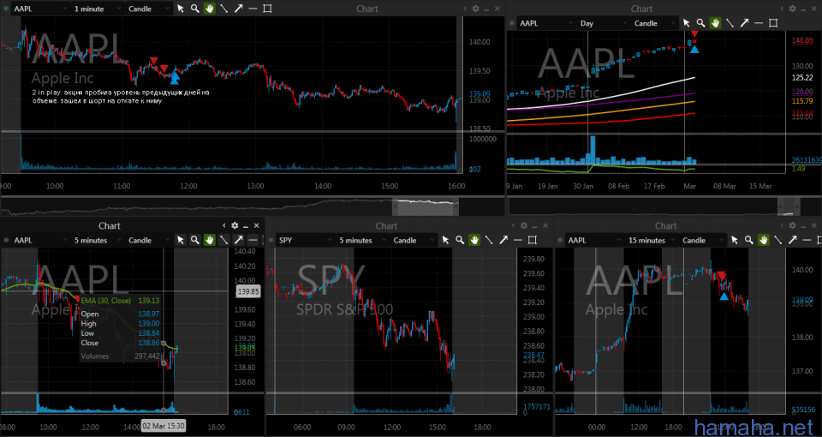Click blue triangle marker on 15 minutes chart

pyautogui.click(x=724, y=296)
